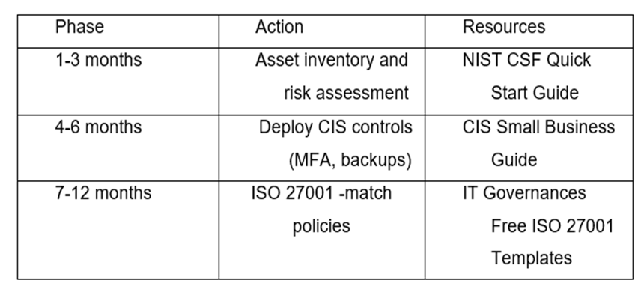Click the Guide word under CIS Small Business

pos(514,159)
